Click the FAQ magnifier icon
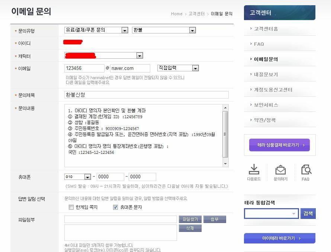Image resolution: width=331 pixels, height=252 pixels. coord(306,170)
